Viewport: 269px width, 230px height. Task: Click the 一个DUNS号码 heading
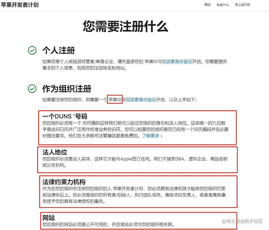[65, 116]
